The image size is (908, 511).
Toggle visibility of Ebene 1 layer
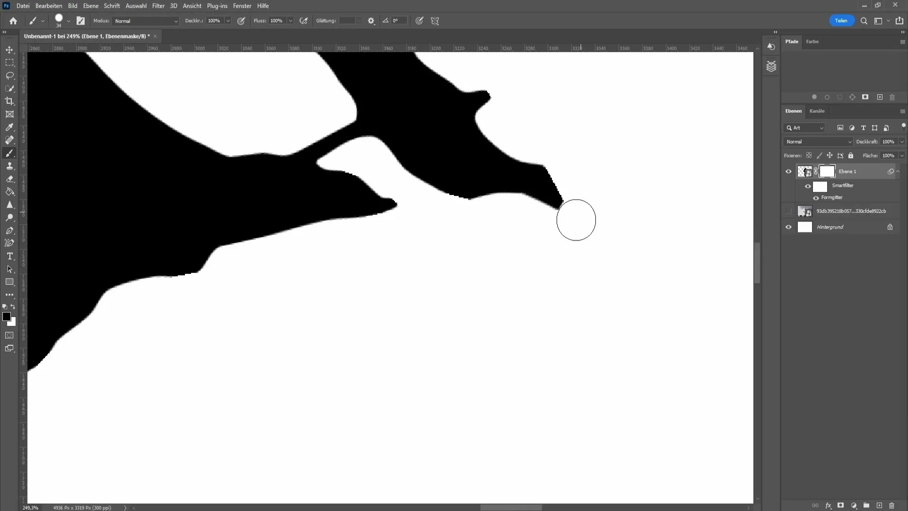click(788, 172)
